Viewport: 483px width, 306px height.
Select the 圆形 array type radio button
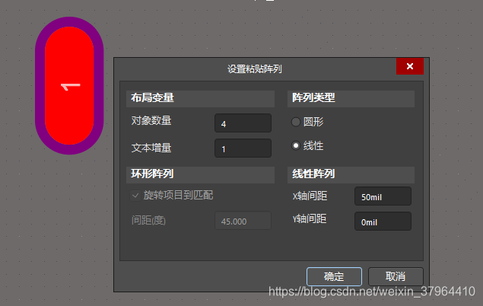pyautogui.click(x=296, y=122)
